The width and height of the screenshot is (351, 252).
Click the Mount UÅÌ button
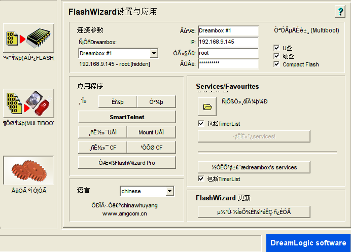pyautogui.click(x=151, y=132)
